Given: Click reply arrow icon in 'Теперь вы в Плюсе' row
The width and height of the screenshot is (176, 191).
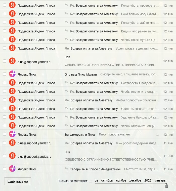Looking at the screenshot, I should [x=66, y=169].
